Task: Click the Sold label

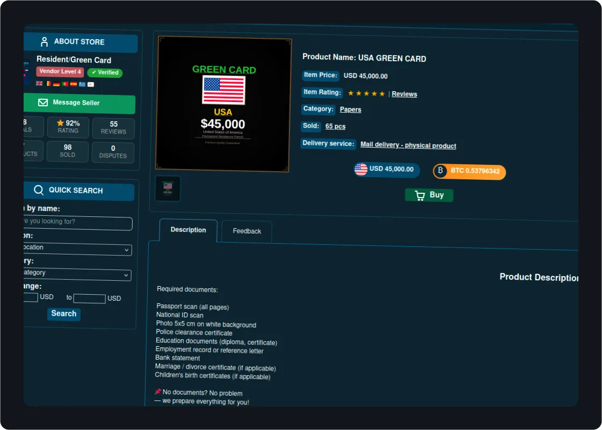Action: pos(311,126)
